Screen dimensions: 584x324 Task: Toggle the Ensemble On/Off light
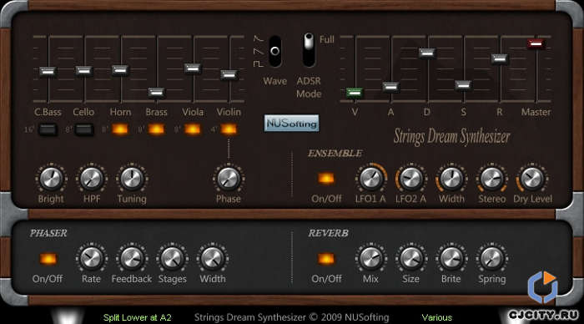[326, 179]
